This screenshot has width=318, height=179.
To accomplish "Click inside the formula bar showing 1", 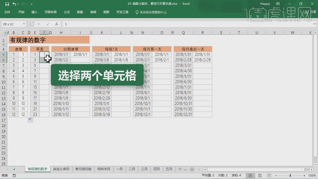I will pos(187,24).
